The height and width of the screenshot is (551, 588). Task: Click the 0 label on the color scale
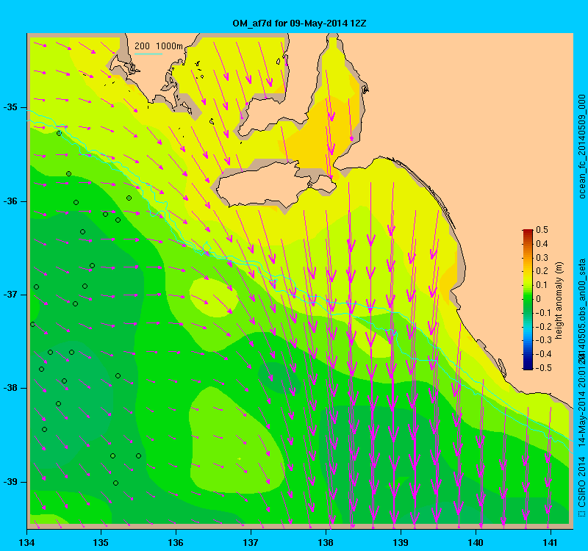(539, 299)
